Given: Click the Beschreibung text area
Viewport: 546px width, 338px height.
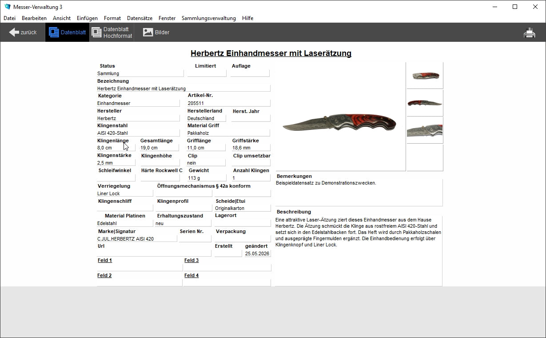Looking at the screenshot, I should tap(359, 251).
